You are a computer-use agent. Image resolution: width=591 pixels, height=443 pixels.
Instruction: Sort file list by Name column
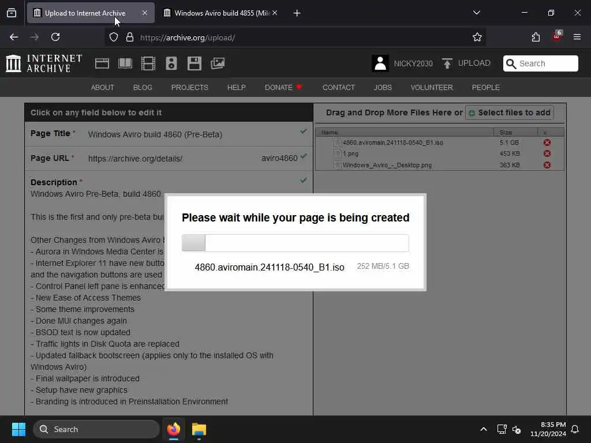(x=405, y=132)
